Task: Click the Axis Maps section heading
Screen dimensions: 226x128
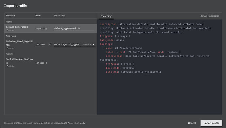Action: [x=11, y=36]
